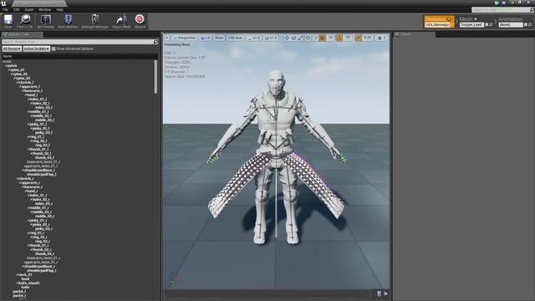This screenshot has width=535, height=301.
Task: Open scale snap value dropdown
Action: (x=368, y=38)
